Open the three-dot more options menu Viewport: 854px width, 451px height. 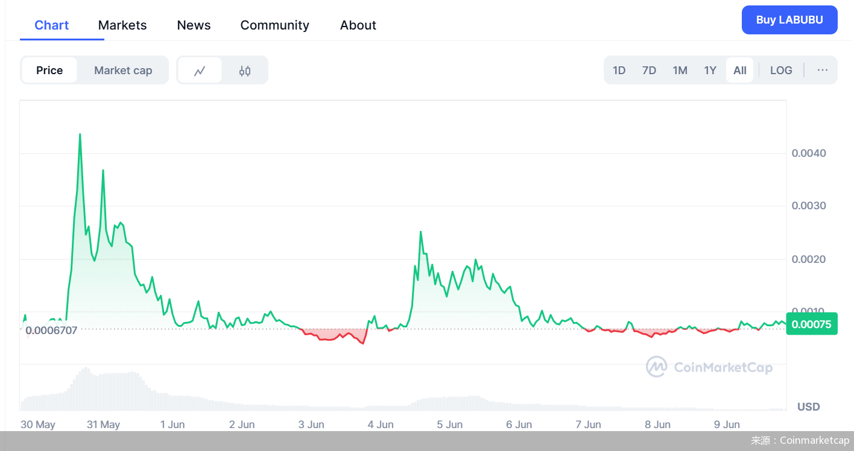click(x=822, y=71)
